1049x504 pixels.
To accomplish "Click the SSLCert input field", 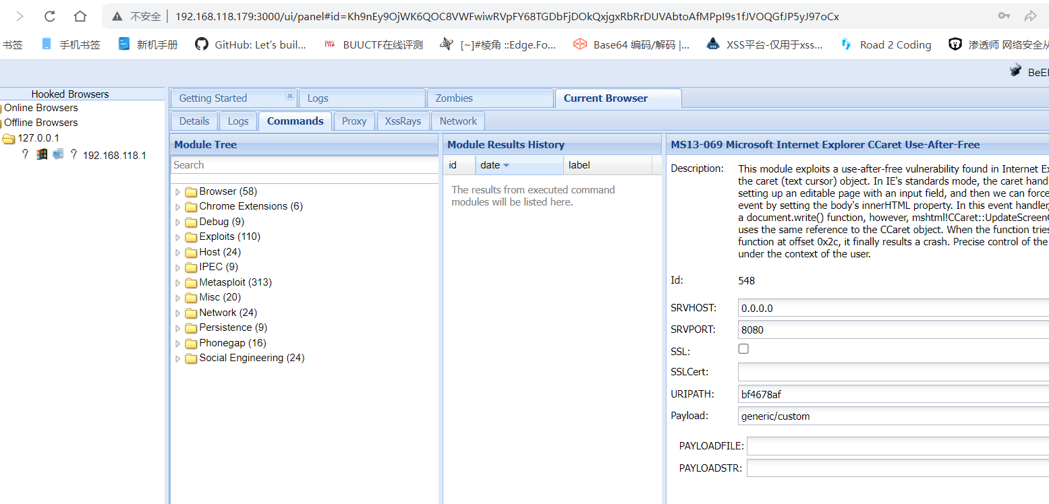I will 893,372.
